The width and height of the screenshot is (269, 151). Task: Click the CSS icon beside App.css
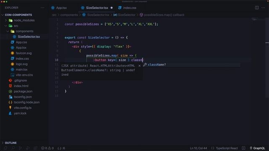(12, 42)
